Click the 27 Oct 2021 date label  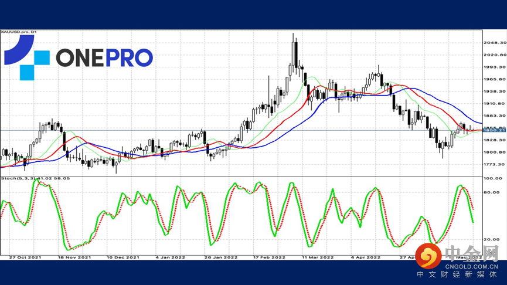(25, 257)
